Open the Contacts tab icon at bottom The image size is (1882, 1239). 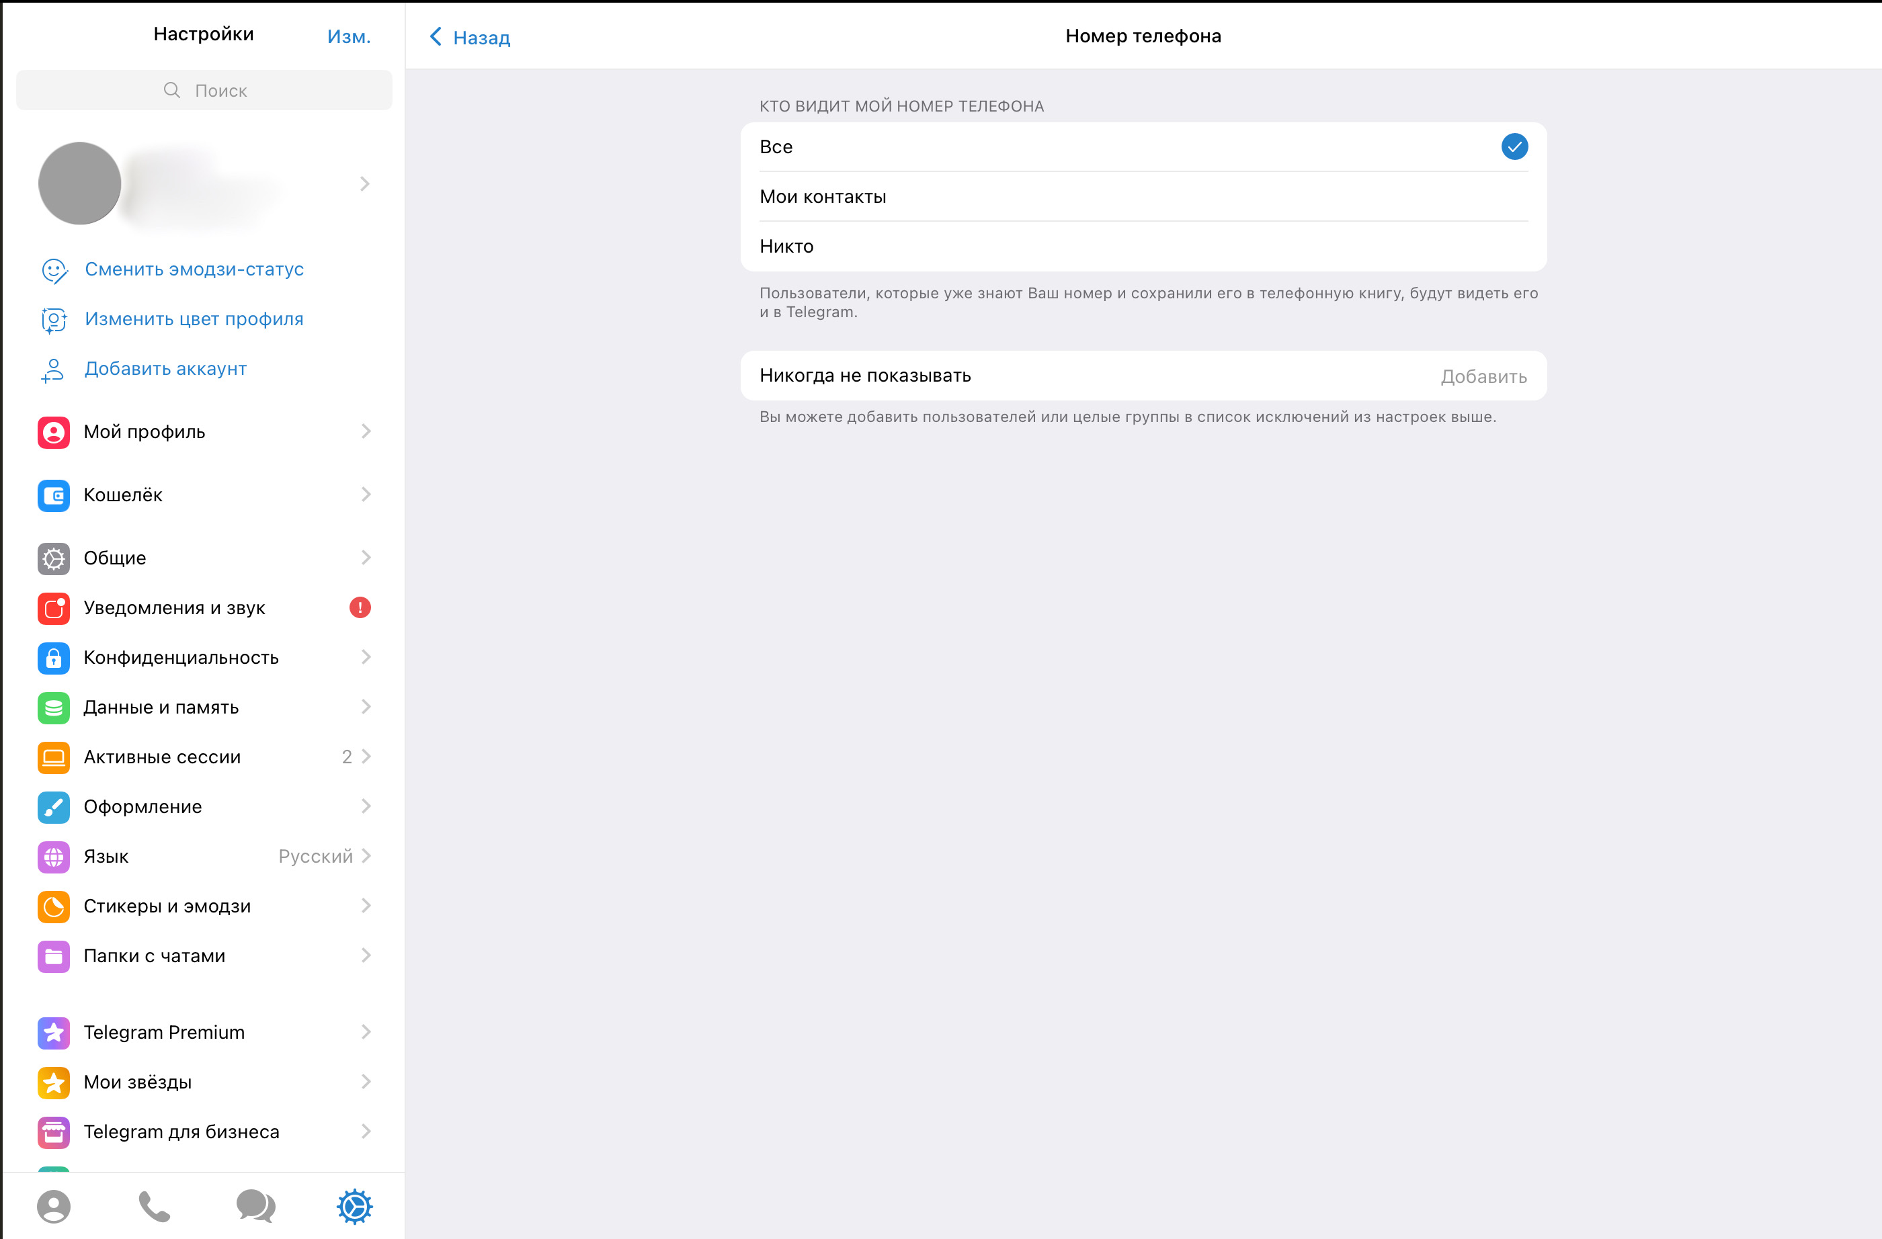[x=54, y=1206]
